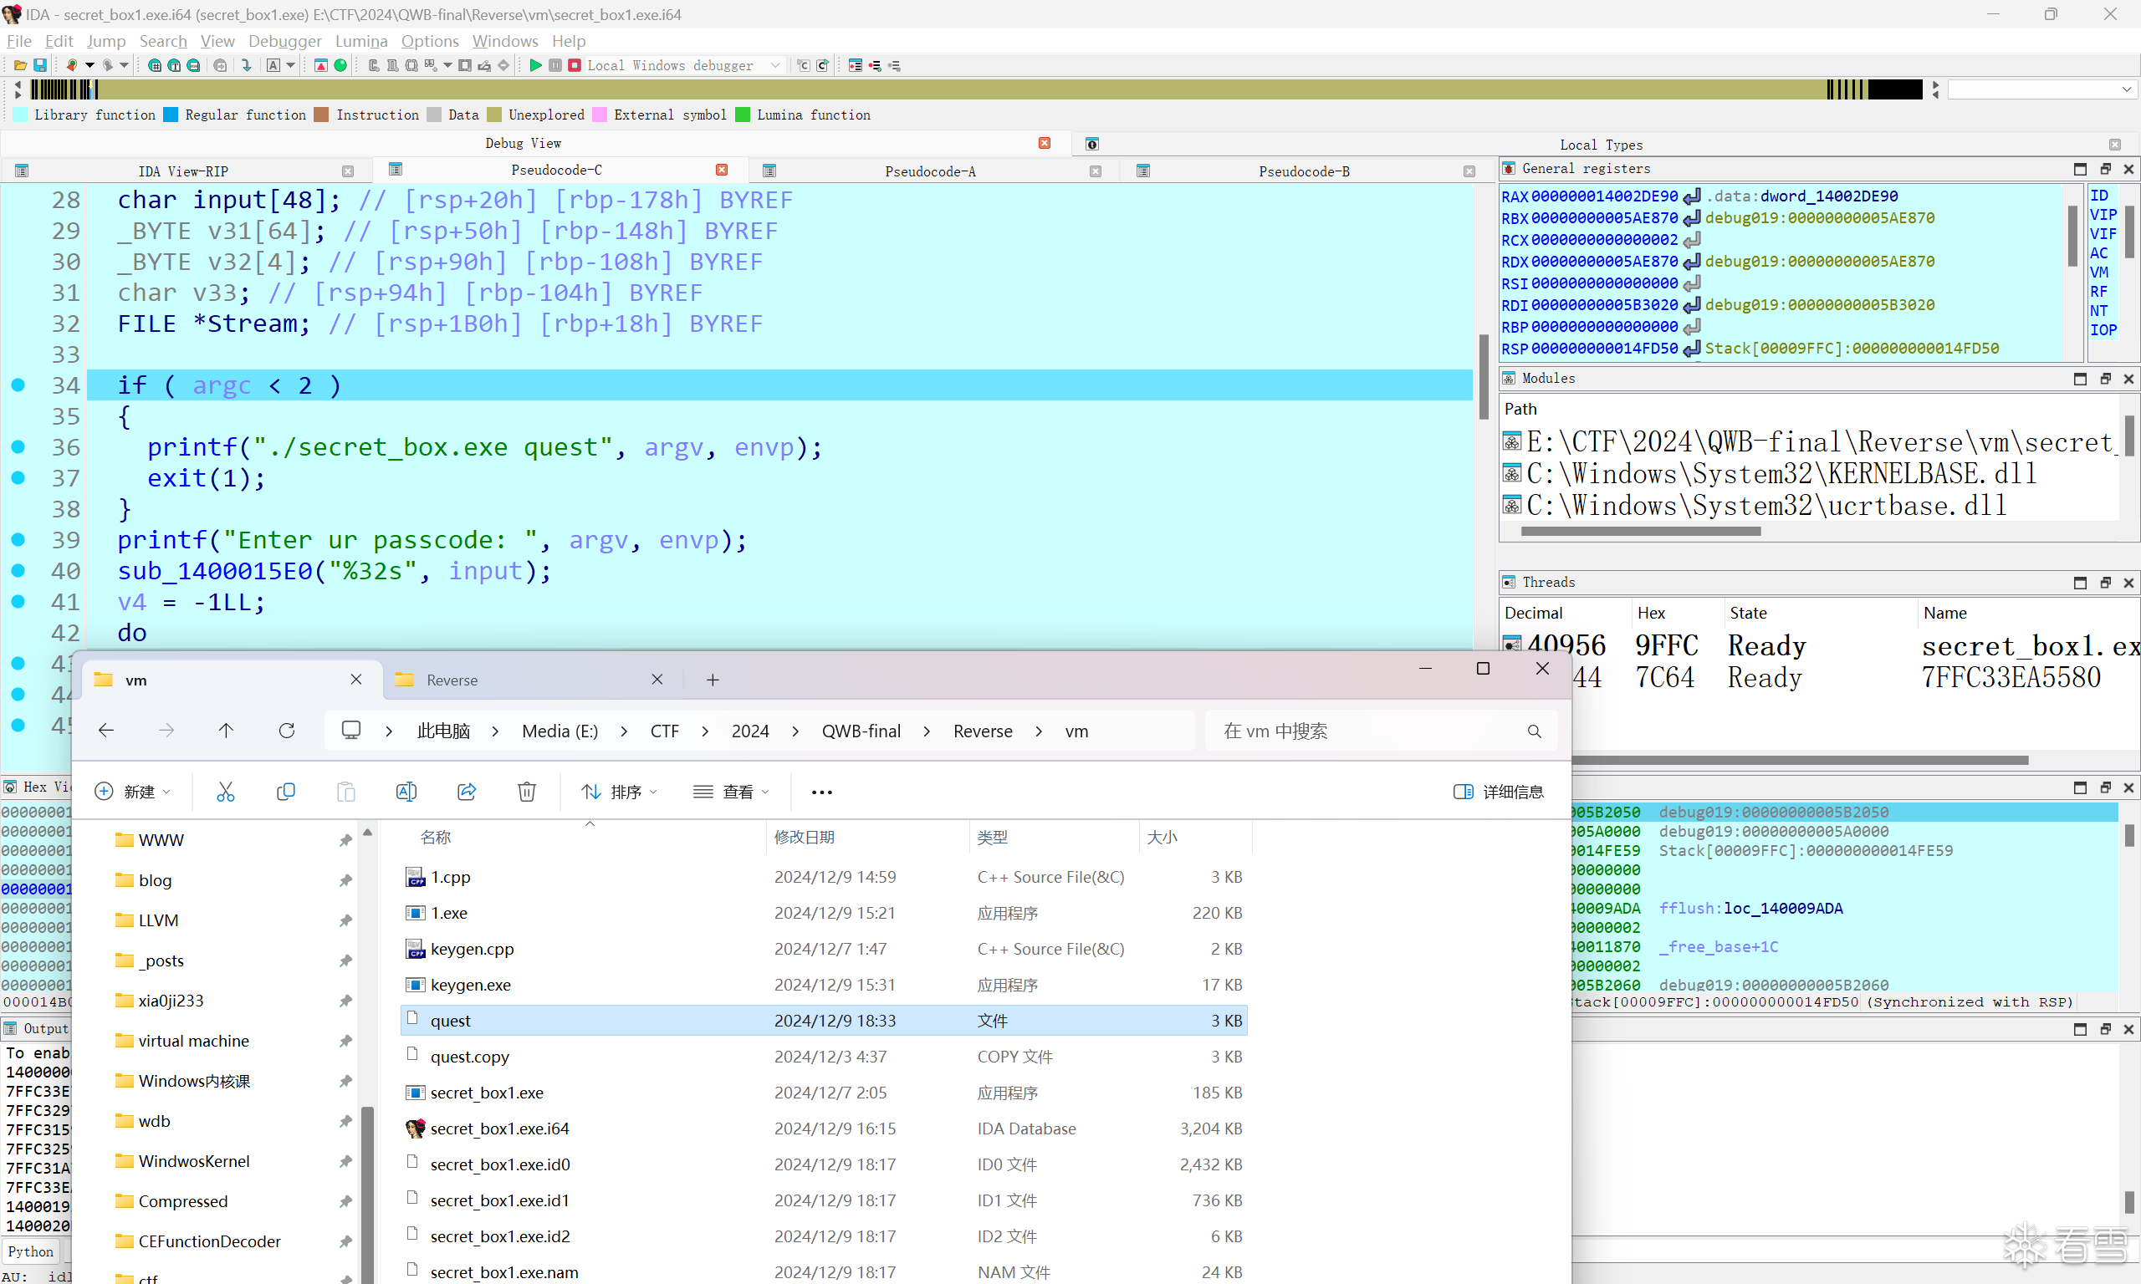Toggle breakpoint dot on line 34

pos(18,385)
